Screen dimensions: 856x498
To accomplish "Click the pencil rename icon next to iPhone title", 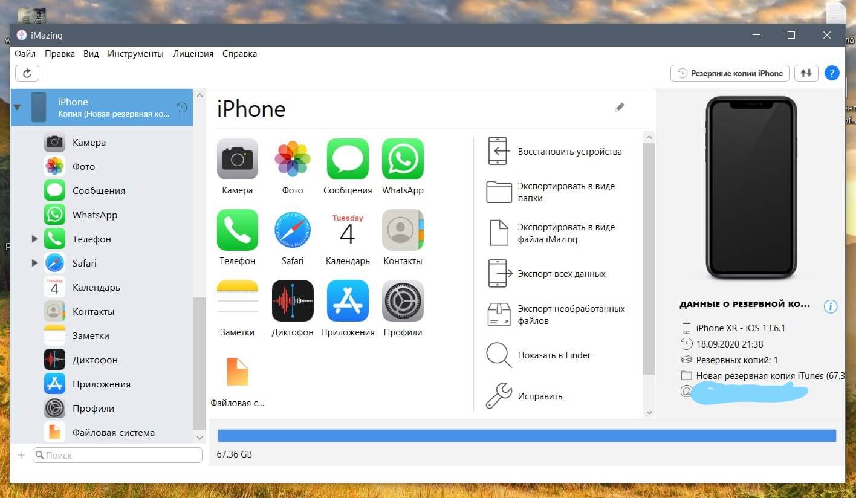I will click(620, 107).
